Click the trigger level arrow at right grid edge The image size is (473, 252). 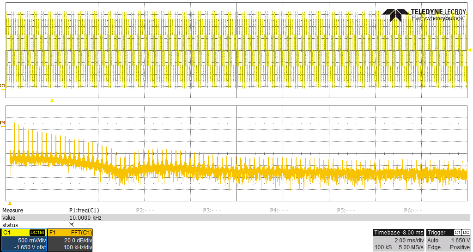coord(469,50)
